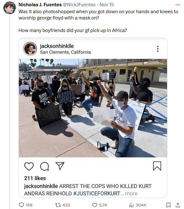The height and width of the screenshot is (209, 184).
Task: Click the Nov 15 timestamp
Action: pos(107,5)
